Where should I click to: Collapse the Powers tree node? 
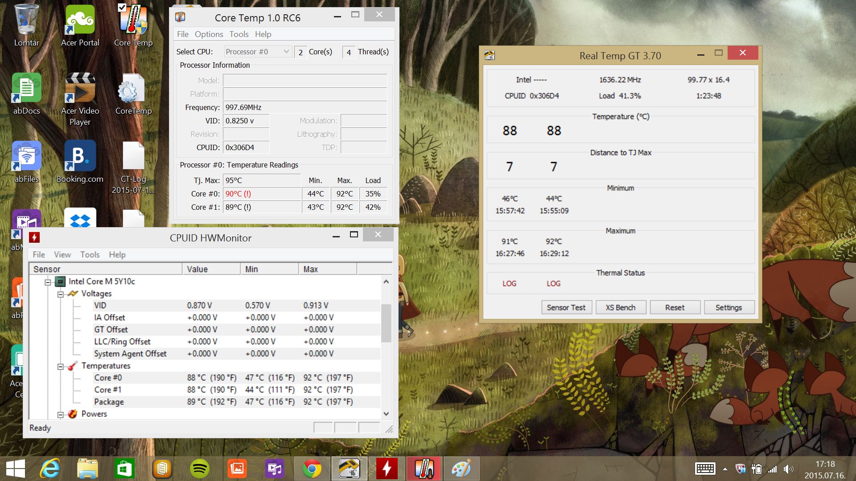pyautogui.click(x=60, y=415)
